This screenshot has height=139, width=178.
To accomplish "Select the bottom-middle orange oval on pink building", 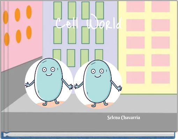I will click(x=18, y=36).
